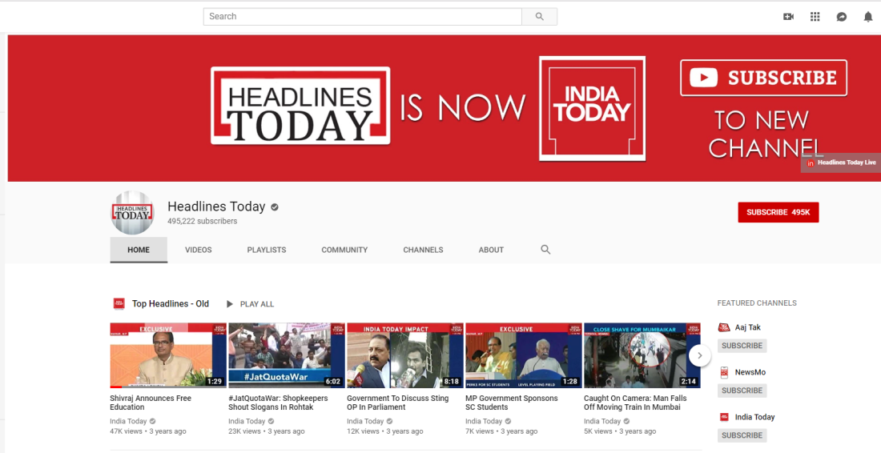Screen dimensions: 881x453
Task: Click the Headlines Today Live banner link
Action: click(x=840, y=162)
